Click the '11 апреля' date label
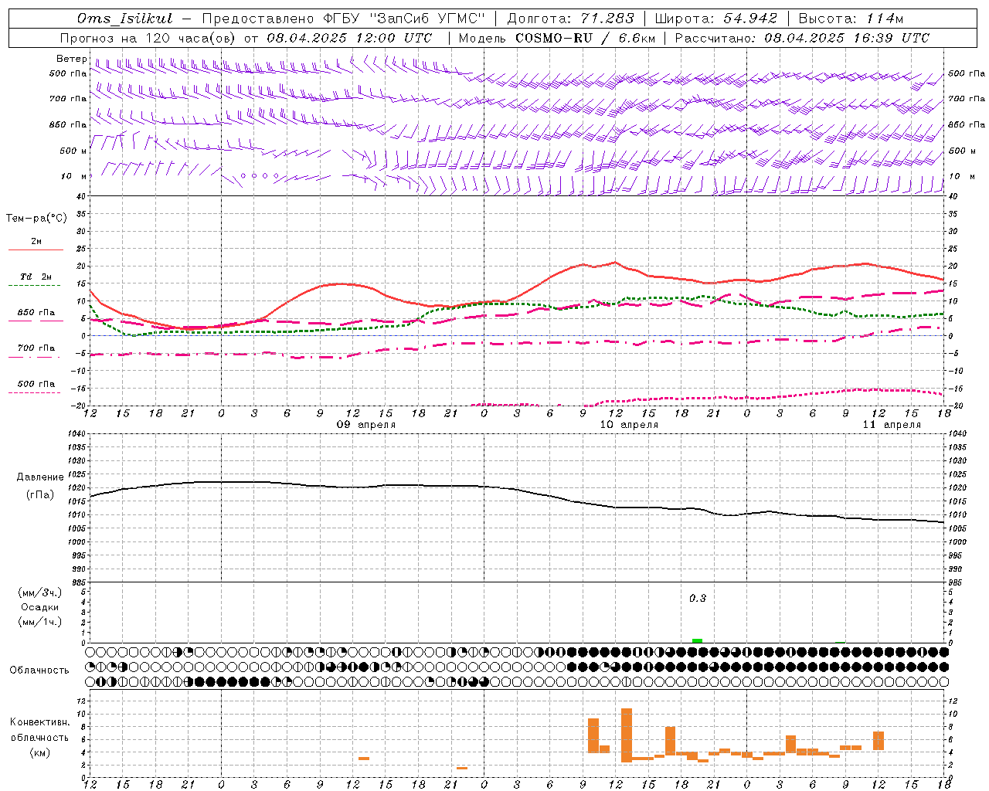The width and height of the screenshot is (989, 791). coord(892,425)
